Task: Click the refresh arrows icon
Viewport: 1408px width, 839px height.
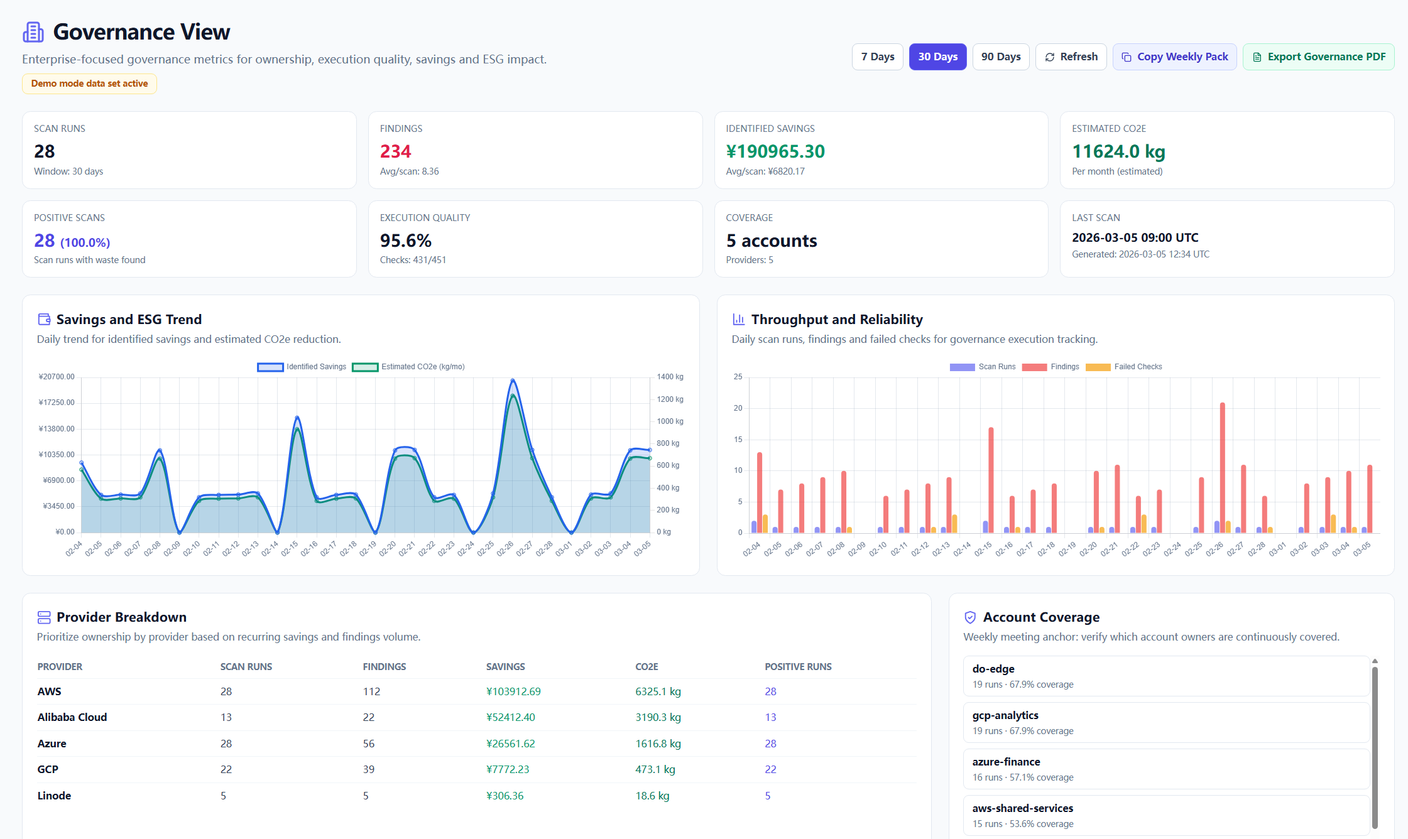Action: click(1049, 57)
